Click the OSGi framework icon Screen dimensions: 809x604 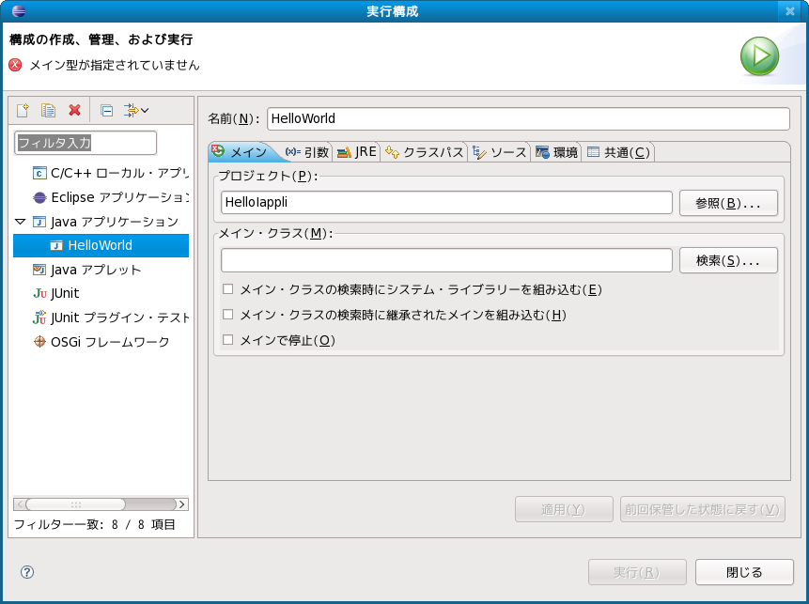click(39, 342)
